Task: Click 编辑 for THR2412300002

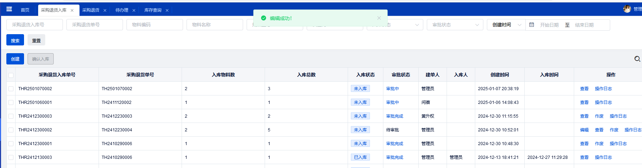Action: tap(584, 130)
